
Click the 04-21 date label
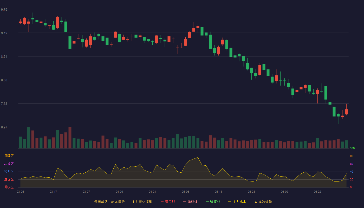coord(152,192)
